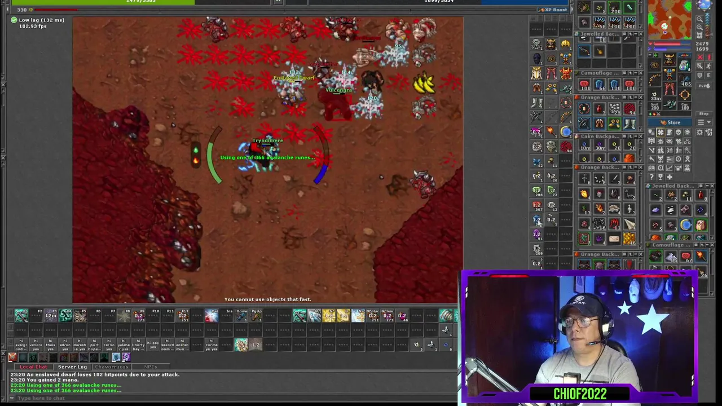This screenshot has width=722, height=406.
Task: Click the helmet equipment slot
Action: tap(669, 59)
